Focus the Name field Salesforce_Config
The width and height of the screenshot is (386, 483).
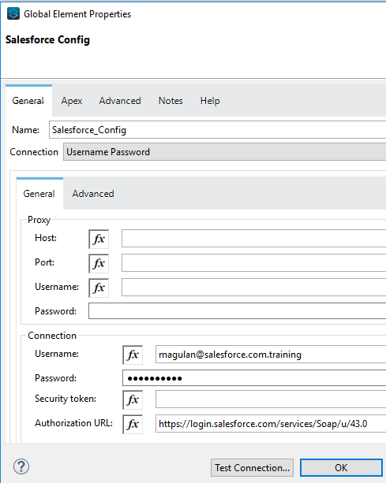click(218, 130)
